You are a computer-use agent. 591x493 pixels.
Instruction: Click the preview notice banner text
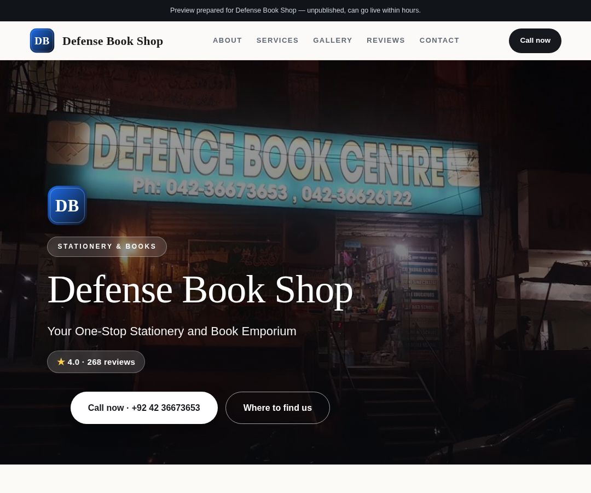(x=296, y=10)
